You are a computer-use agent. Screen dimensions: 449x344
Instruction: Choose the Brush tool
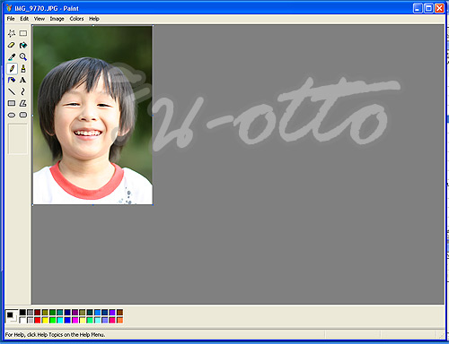[23, 69]
